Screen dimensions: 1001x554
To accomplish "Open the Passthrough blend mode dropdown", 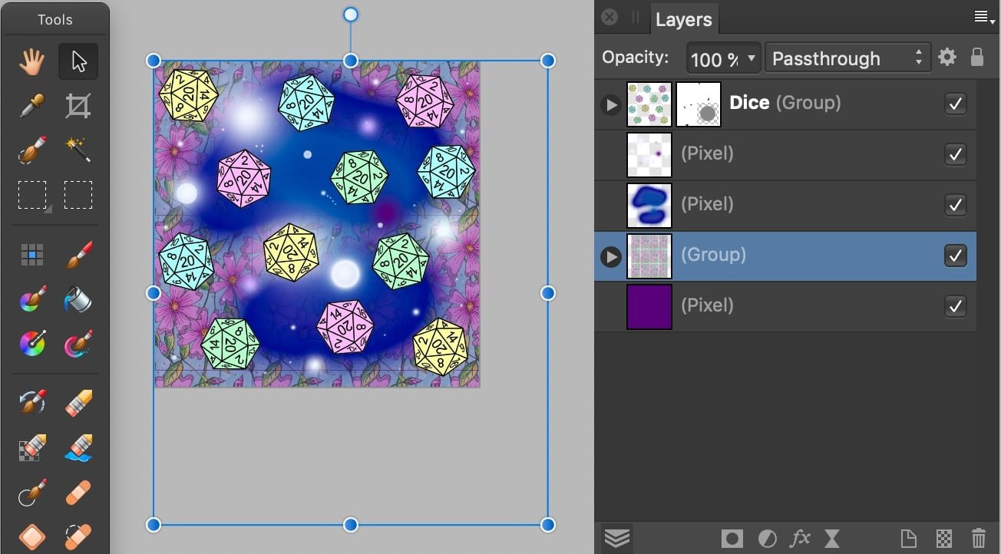I will point(847,58).
